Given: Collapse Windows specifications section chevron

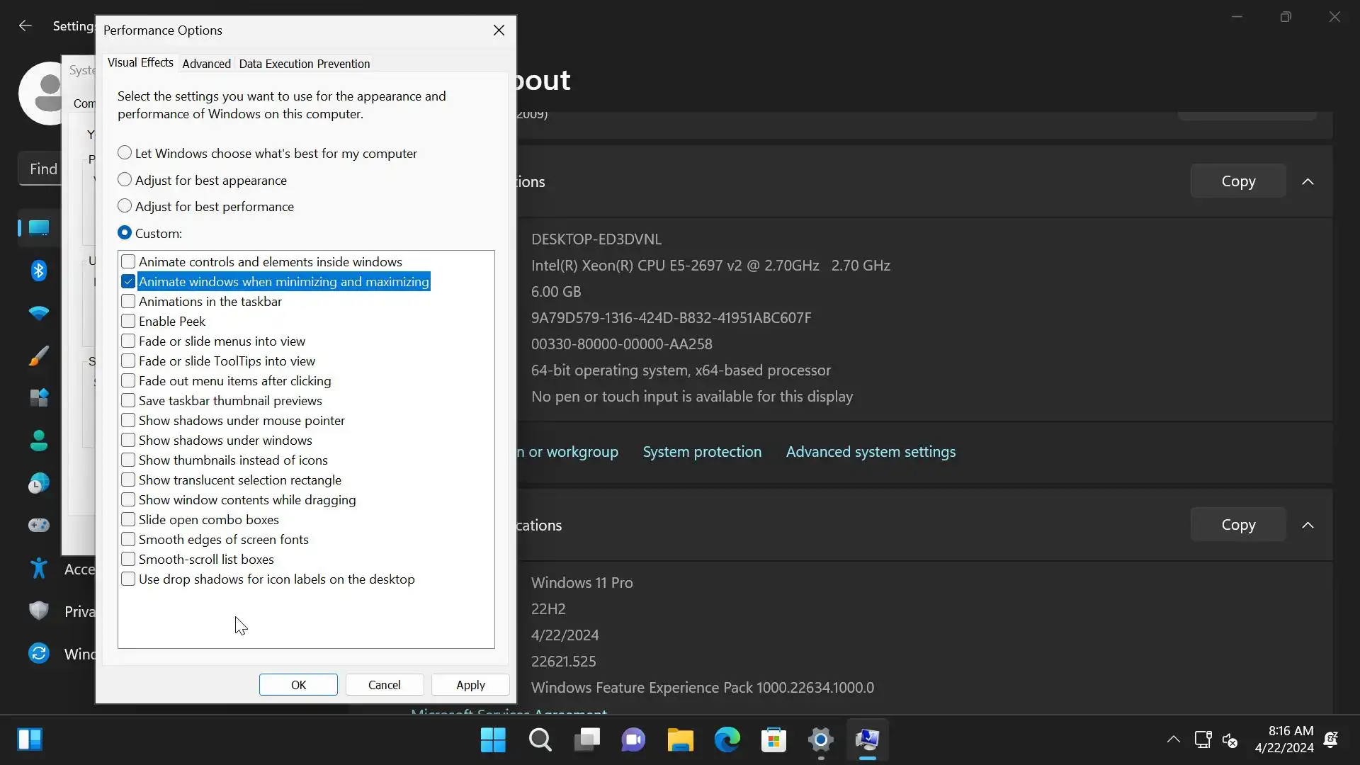Looking at the screenshot, I should click(1308, 525).
